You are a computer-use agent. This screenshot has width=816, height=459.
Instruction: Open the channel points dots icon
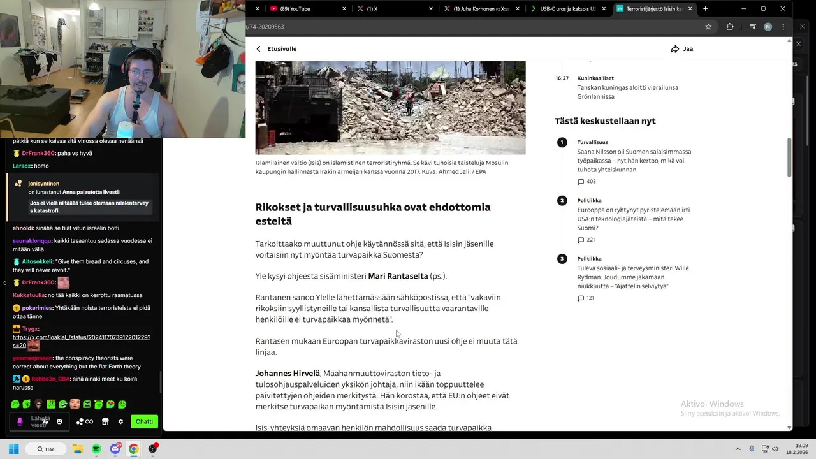point(80,421)
